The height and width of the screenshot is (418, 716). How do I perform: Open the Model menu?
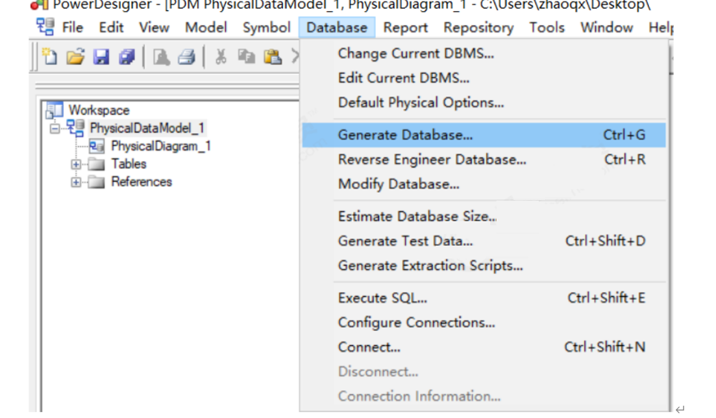206,27
